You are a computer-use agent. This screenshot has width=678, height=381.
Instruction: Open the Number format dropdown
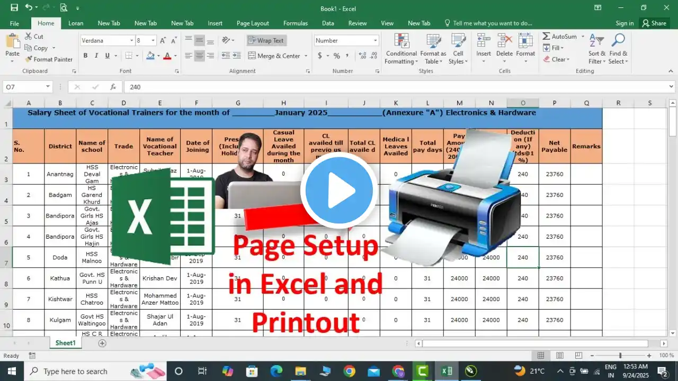376,40
